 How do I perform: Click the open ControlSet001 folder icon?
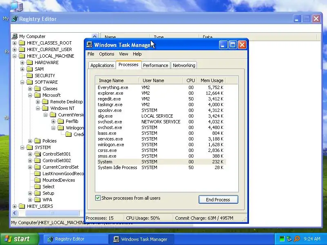pyautogui.click(x=37, y=154)
